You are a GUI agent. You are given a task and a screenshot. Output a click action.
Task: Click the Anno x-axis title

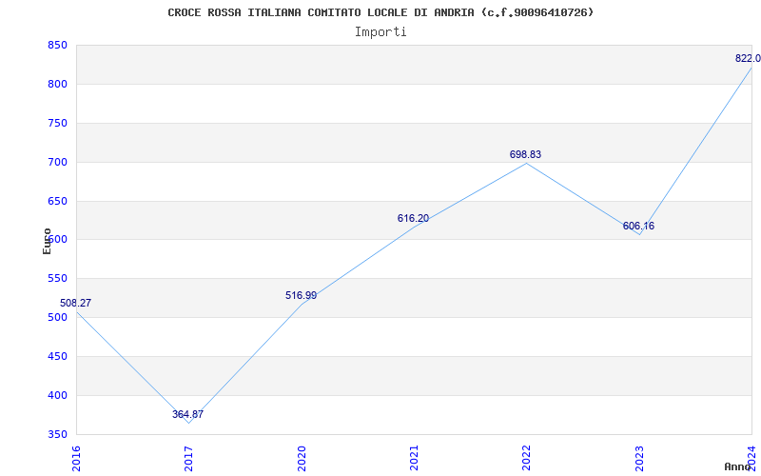pos(738,466)
